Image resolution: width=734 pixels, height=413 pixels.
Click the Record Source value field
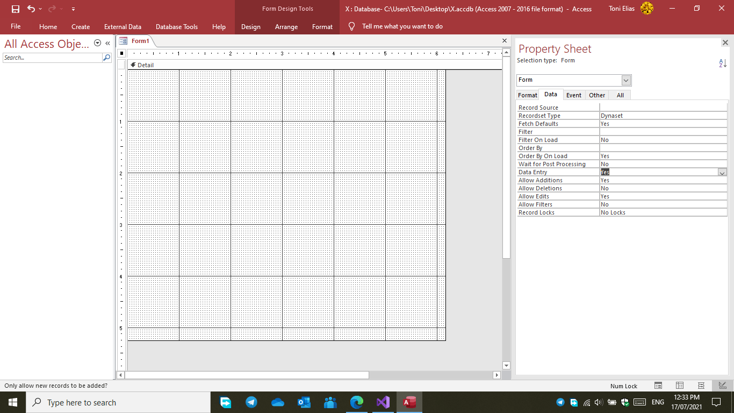pyautogui.click(x=663, y=108)
